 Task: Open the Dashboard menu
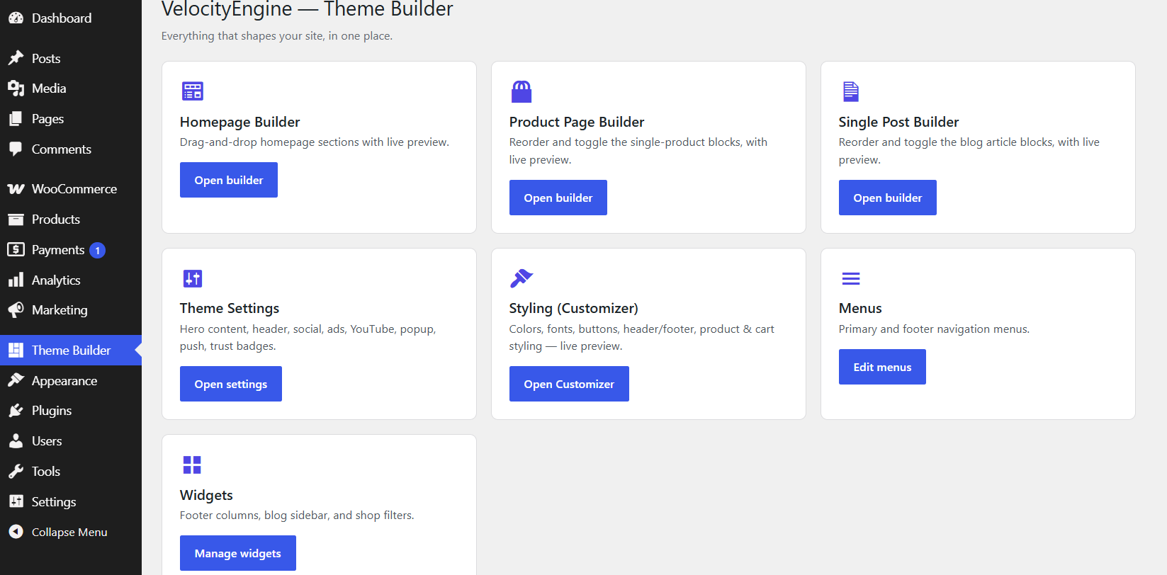[x=71, y=18]
